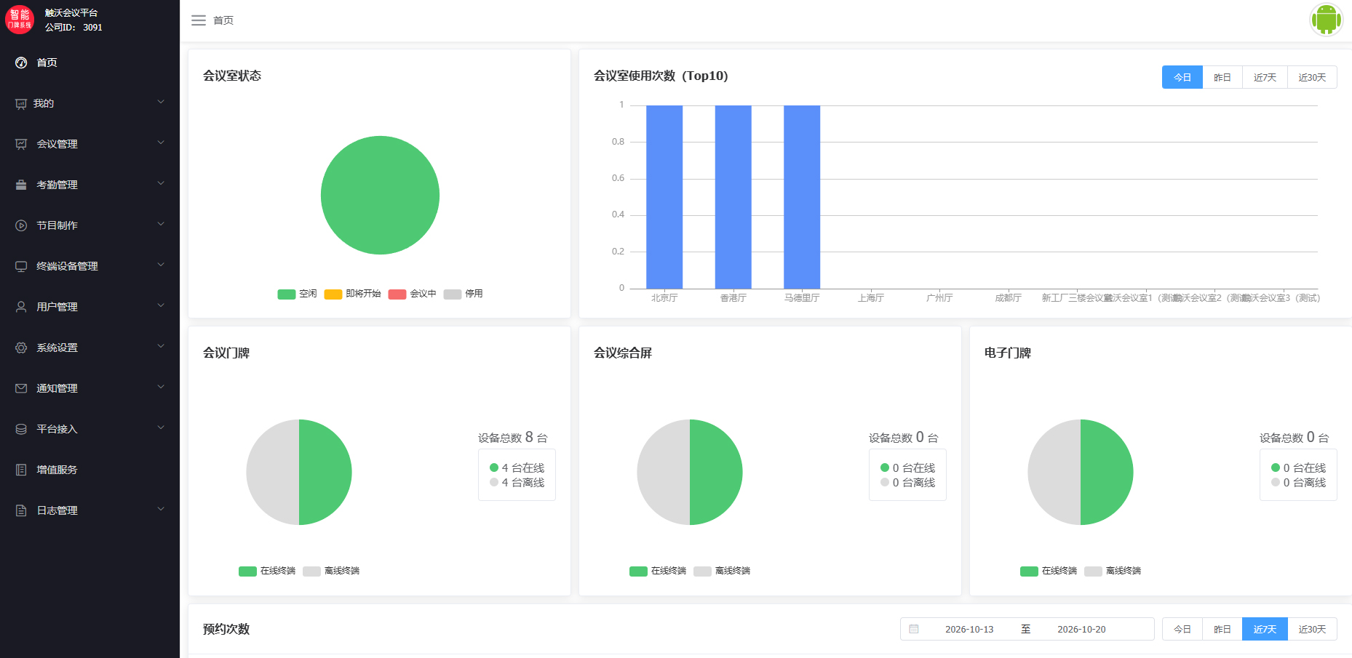Expand the 终端设备管理 menu chevron
Viewport: 1352px width, 658px height.
tap(161, 265)
